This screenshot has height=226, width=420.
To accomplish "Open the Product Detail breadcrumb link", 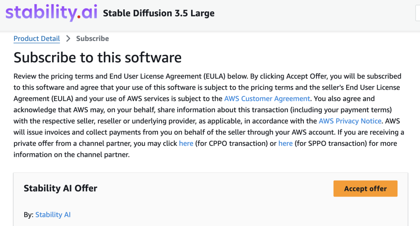I will click(x=37, y=38).
